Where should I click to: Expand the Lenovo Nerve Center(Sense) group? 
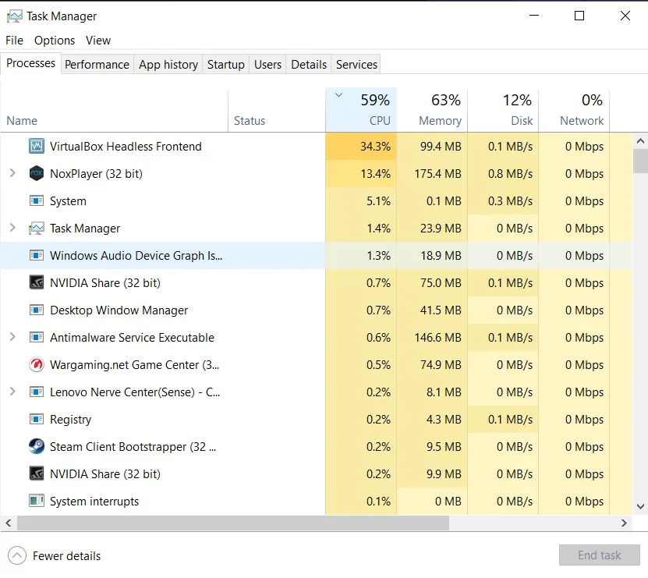(x=12, y=391)
